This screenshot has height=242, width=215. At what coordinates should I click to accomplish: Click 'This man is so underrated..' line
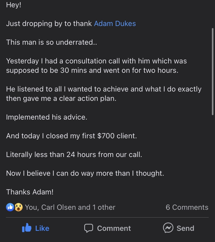point(51,42)
